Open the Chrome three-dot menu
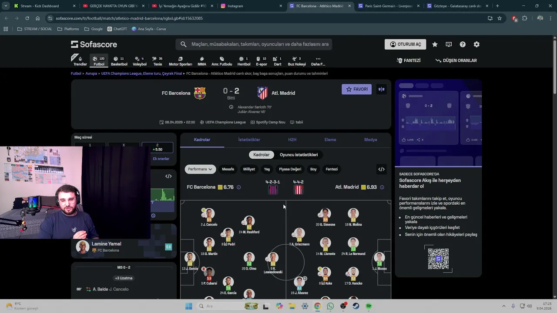 click(x=551, y=18)
